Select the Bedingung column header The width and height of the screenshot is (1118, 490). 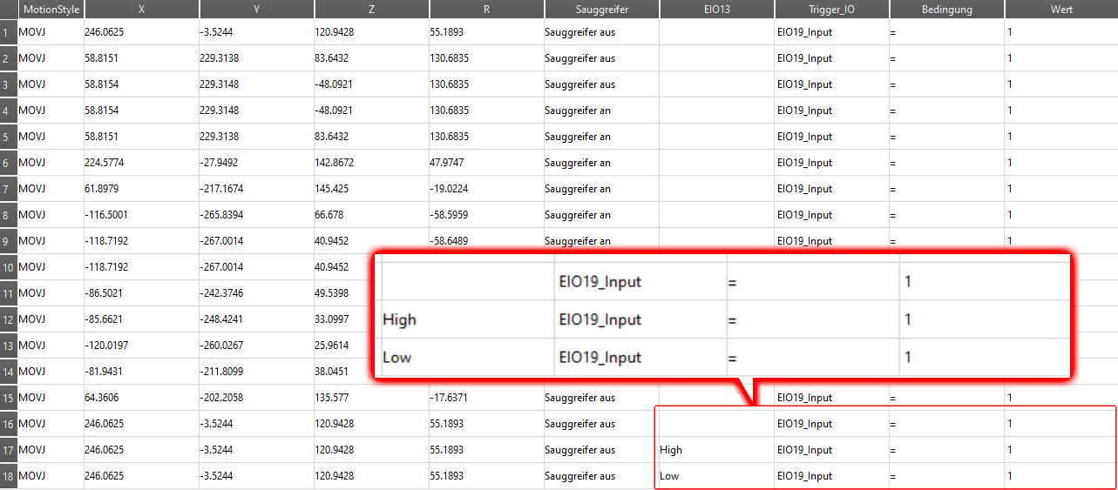946,10
